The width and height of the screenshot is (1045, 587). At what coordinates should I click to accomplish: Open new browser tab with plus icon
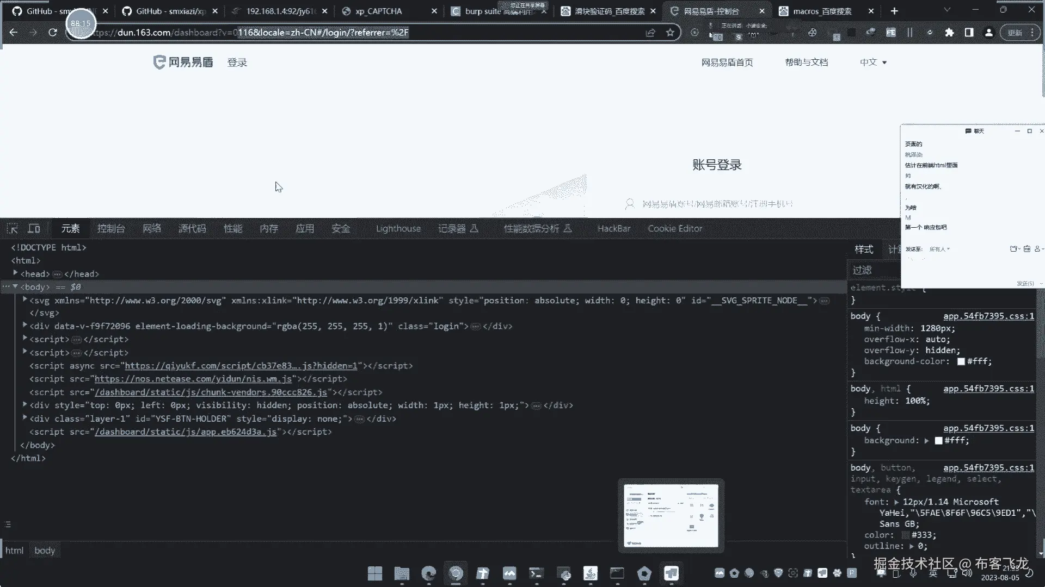pyautogui.click(x=894, y=11)
